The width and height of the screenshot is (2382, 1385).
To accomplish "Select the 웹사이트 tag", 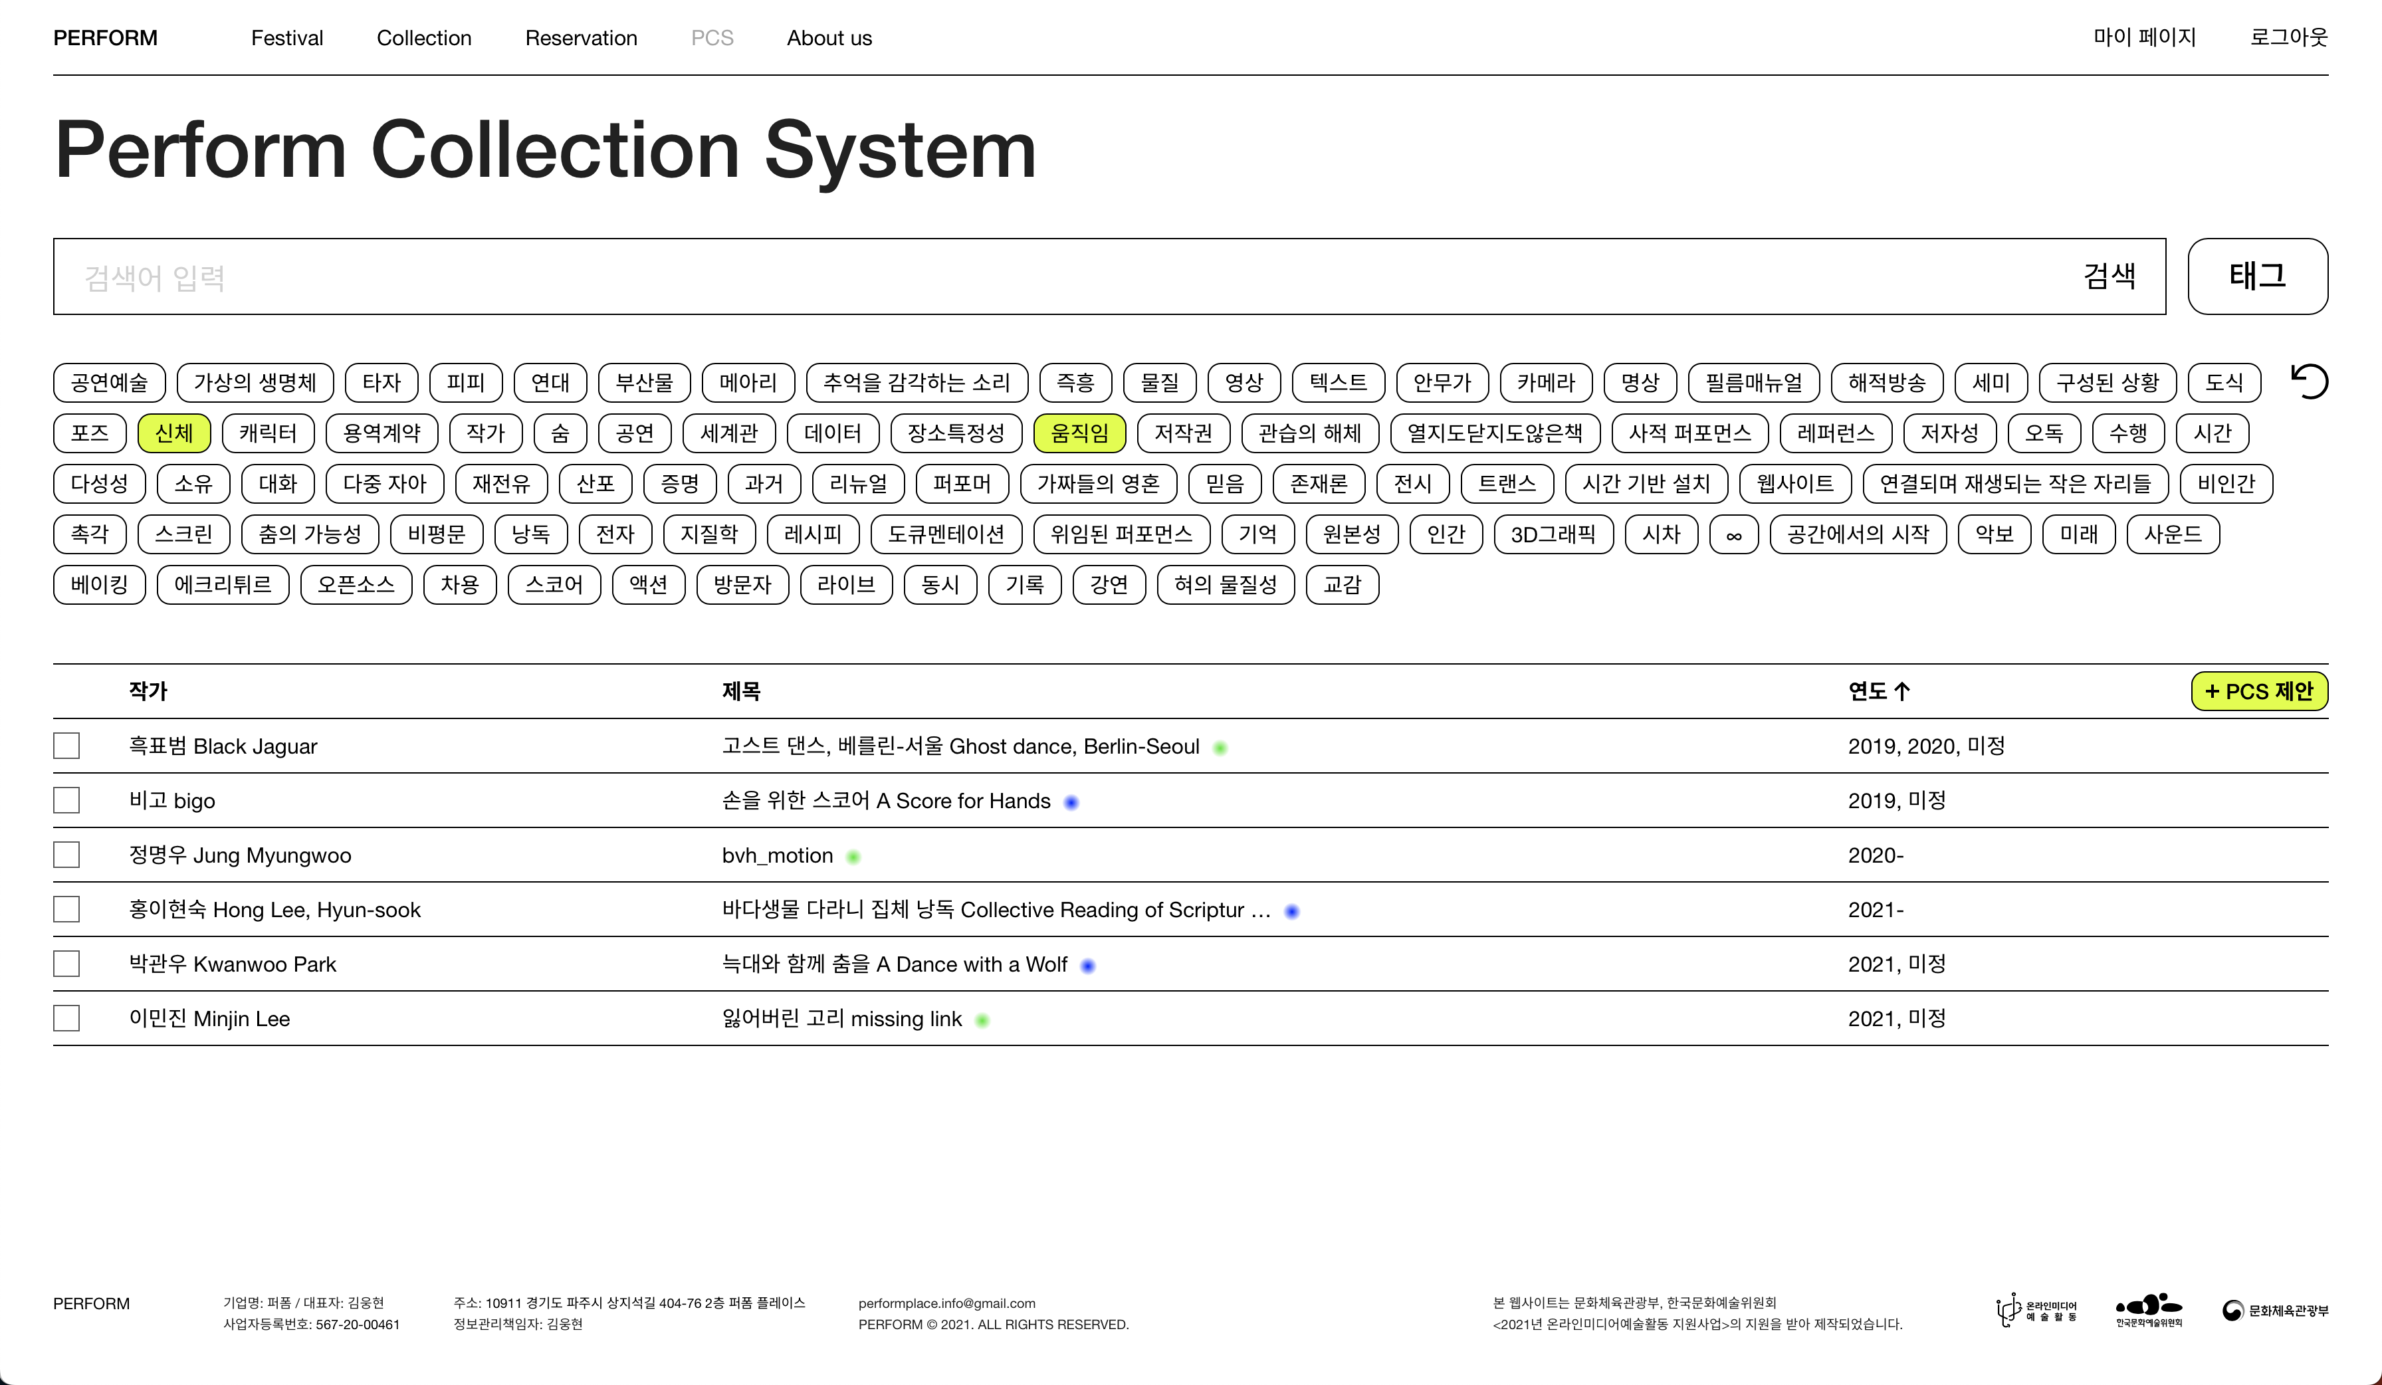I will tap(1795, 483).
